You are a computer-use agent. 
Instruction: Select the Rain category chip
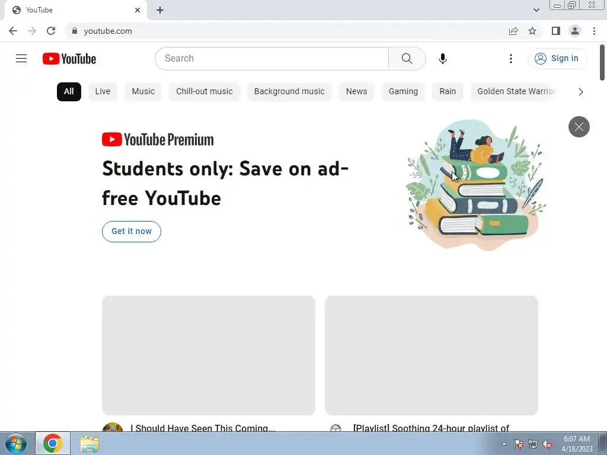(448, 92)
